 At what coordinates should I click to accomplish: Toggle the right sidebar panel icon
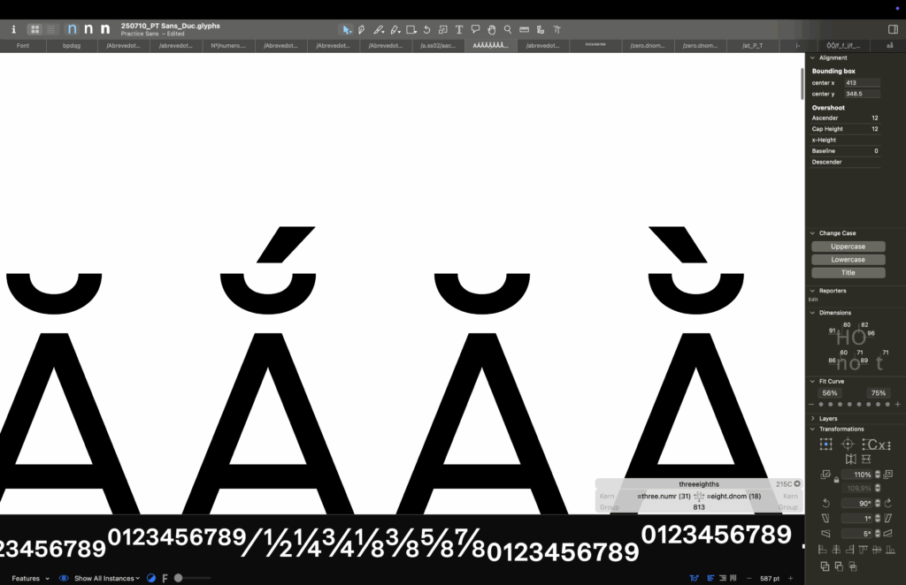pyautogui.click(x=893, y=29)
